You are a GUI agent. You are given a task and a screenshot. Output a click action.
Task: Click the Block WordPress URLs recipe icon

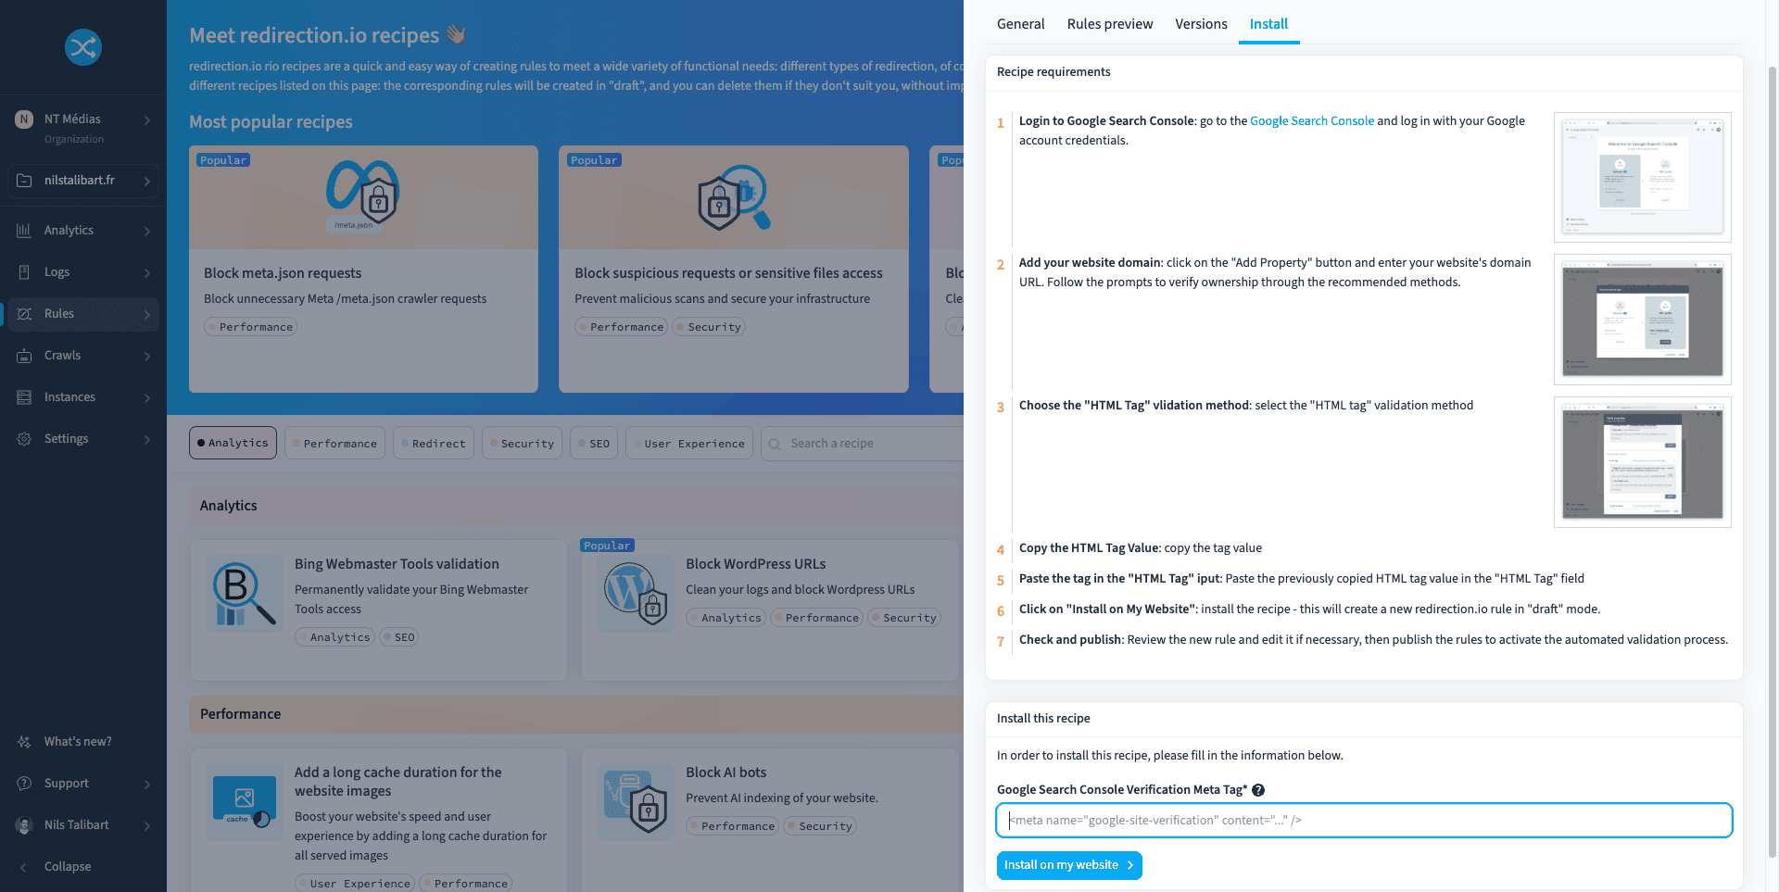636,594
